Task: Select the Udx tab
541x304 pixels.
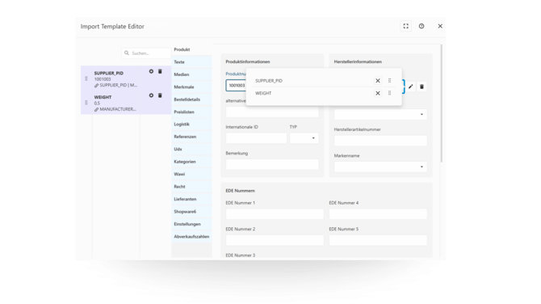Action: click(x=192, y=150)
